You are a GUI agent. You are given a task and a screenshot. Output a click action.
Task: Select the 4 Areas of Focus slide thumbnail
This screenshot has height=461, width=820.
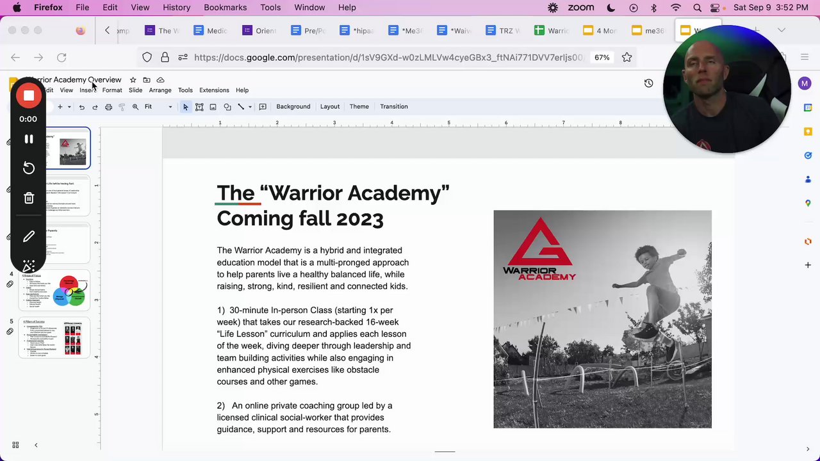(x=54, y=291)
